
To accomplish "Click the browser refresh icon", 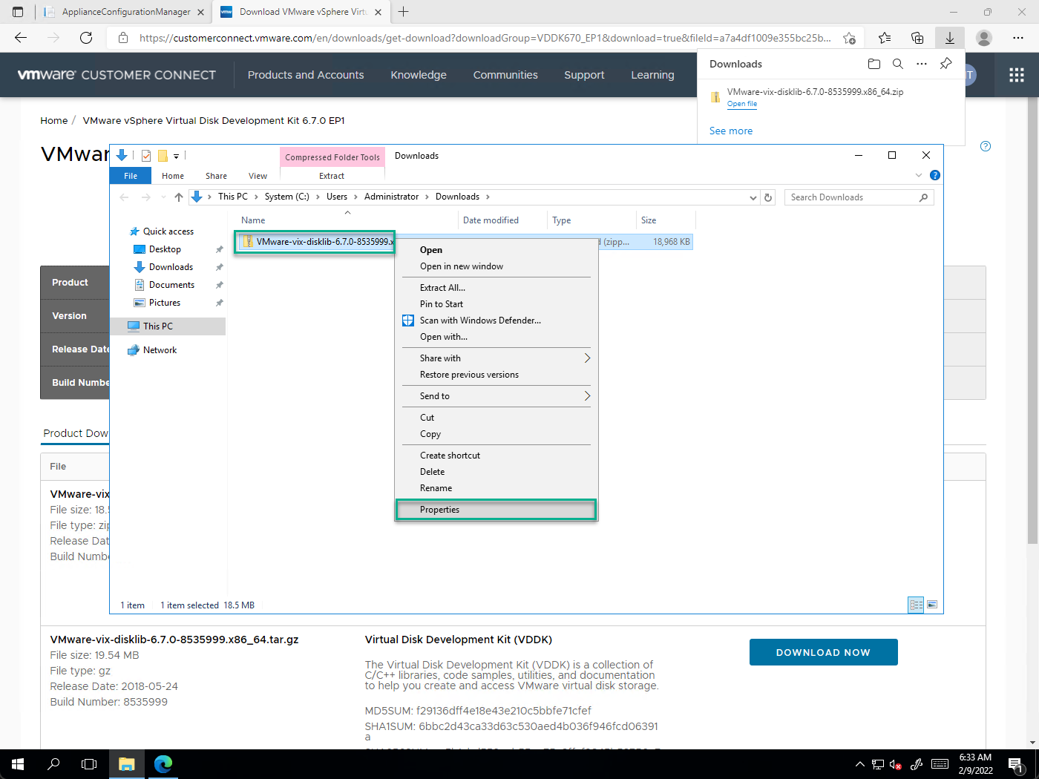I will 86,38.
